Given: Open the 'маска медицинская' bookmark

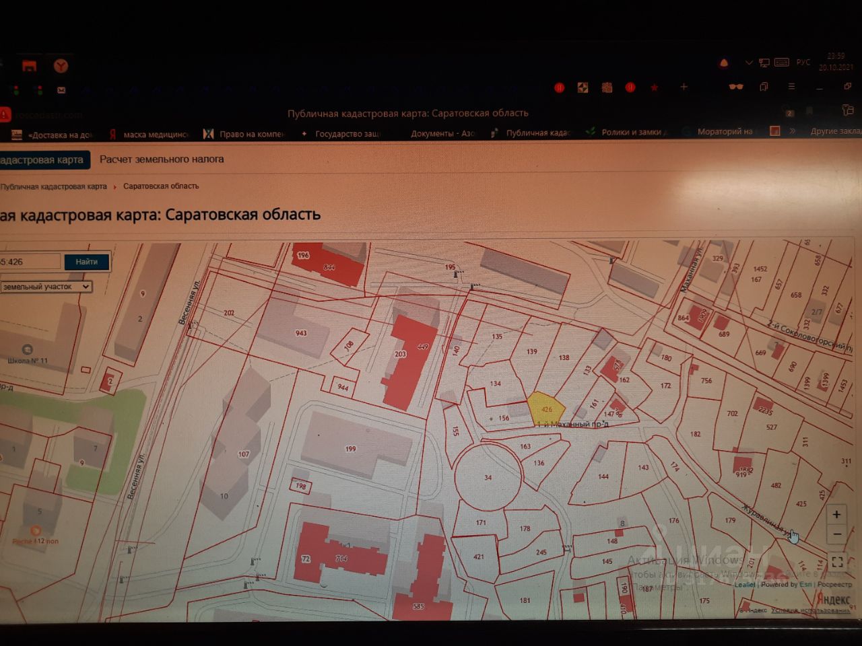Looking at the screenshot, I should [x=150, y=134].
